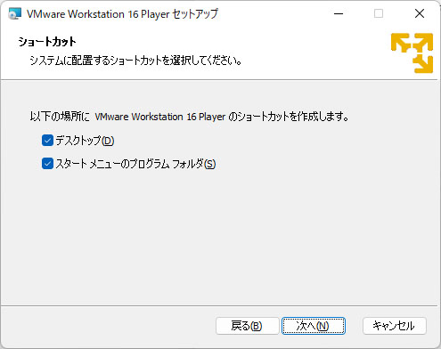Click the ショートカット heading text
The height and width of the screenshot is (349, 441).
pyautogui.click(x=47, y=42)
